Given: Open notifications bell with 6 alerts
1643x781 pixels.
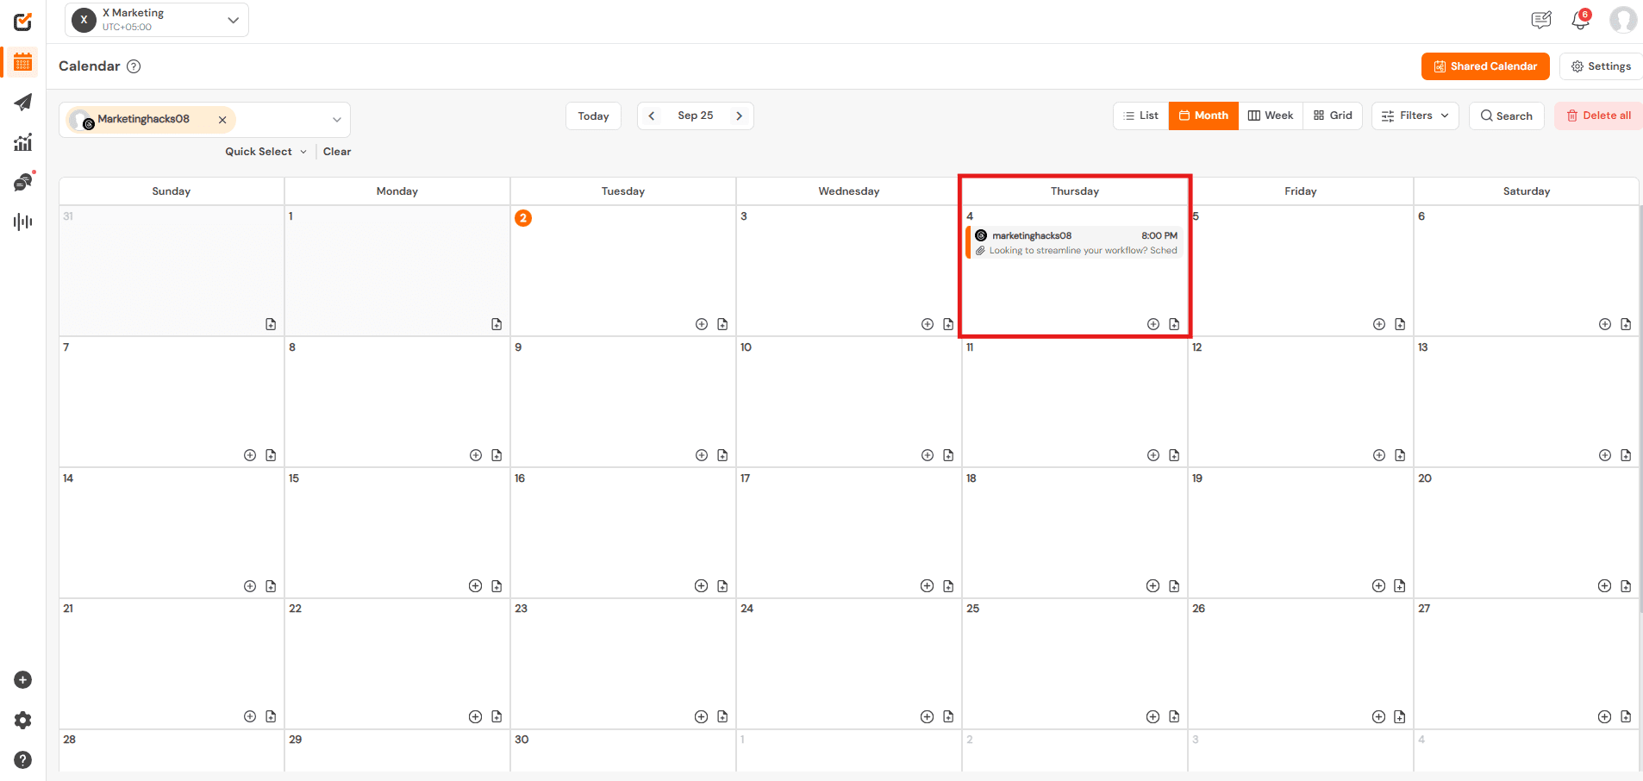Looking at the screenshot, I should [x=1580, y=19].
